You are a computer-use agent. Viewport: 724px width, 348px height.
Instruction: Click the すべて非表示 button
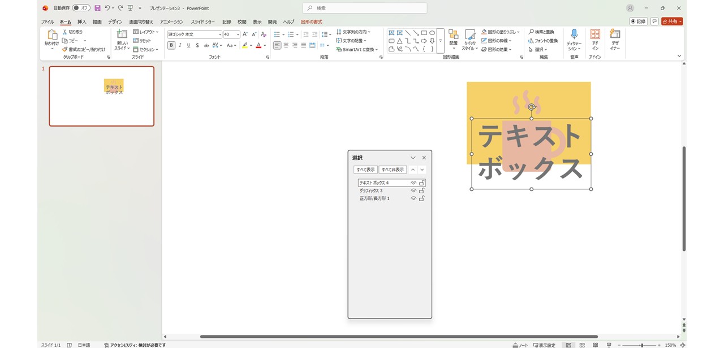393,169
